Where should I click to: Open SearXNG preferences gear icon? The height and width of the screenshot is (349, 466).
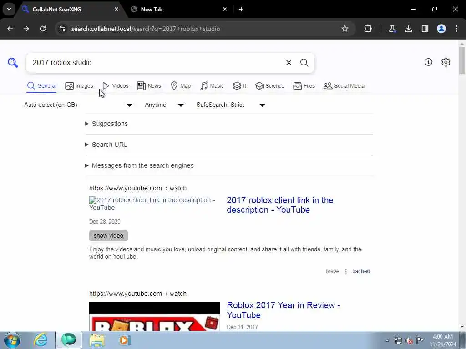[446, 62]
